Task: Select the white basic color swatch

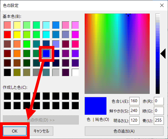Action: (75, 72)
